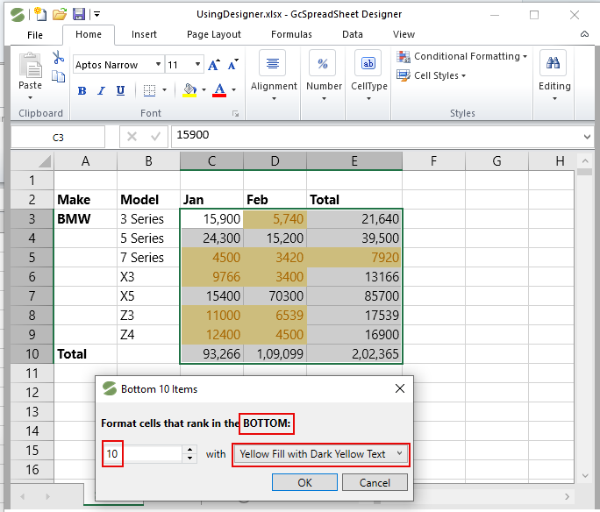600x512 pixels.
Task: Apply the yellow fill color bucket
Action: coord(189,90)
